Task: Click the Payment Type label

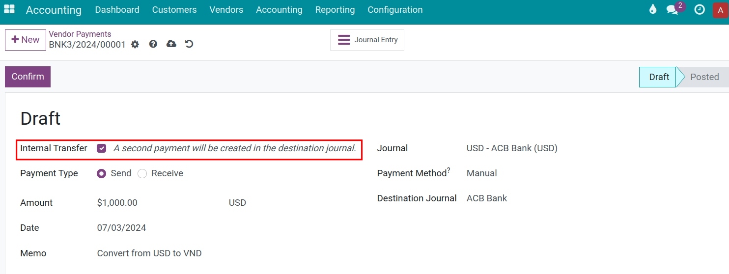Action: (49, 173)
